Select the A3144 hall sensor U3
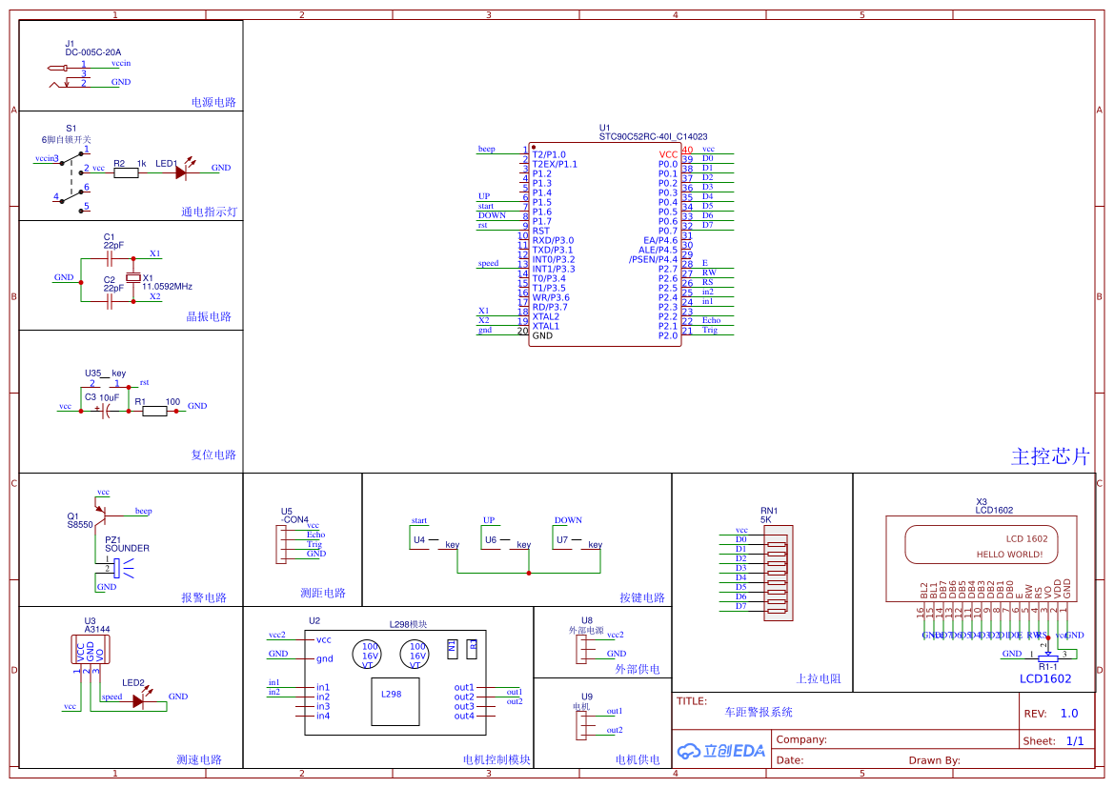The width and height of the screenshot is (1114, 788). tap(91, 651)
